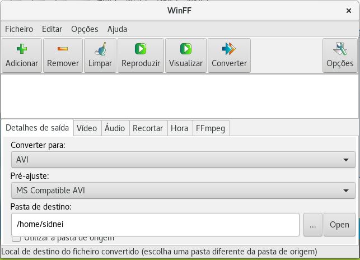
Task: Start conversion with the Converter arrow icon
Action: [x=229, y=49]
